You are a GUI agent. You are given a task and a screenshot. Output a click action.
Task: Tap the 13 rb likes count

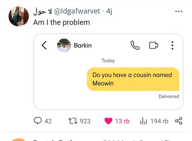[122, 121]
